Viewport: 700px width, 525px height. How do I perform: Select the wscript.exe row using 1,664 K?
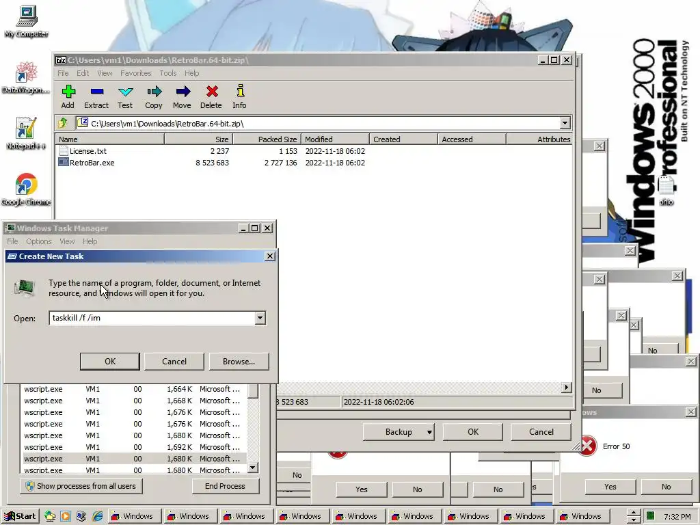tap(135, 389)
